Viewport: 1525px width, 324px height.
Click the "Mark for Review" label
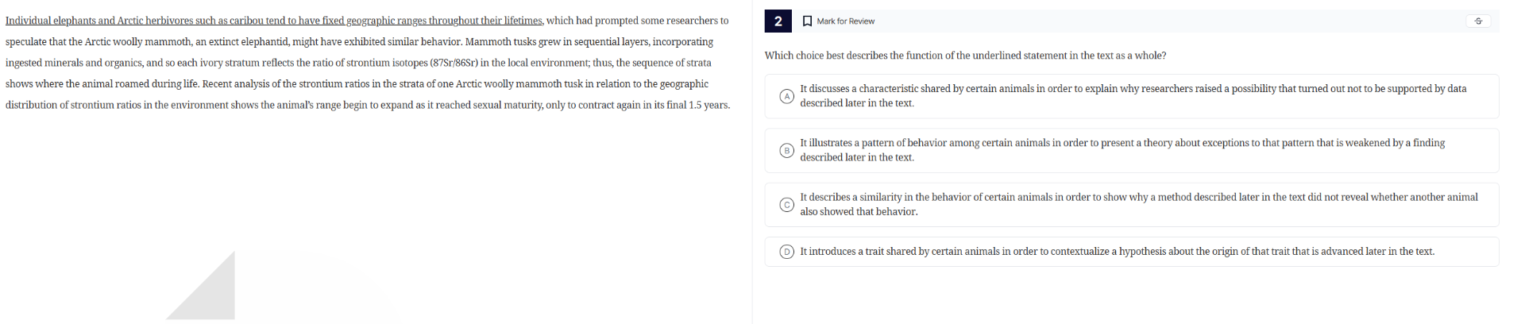(845, 21)
